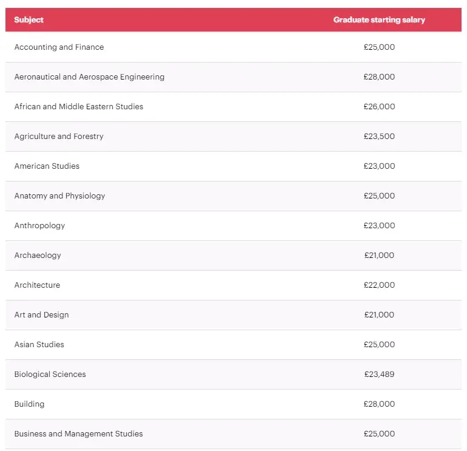Screen dimensions: 467x451
Task: Click the Graduate starting salary header
Action: [379, 19]
